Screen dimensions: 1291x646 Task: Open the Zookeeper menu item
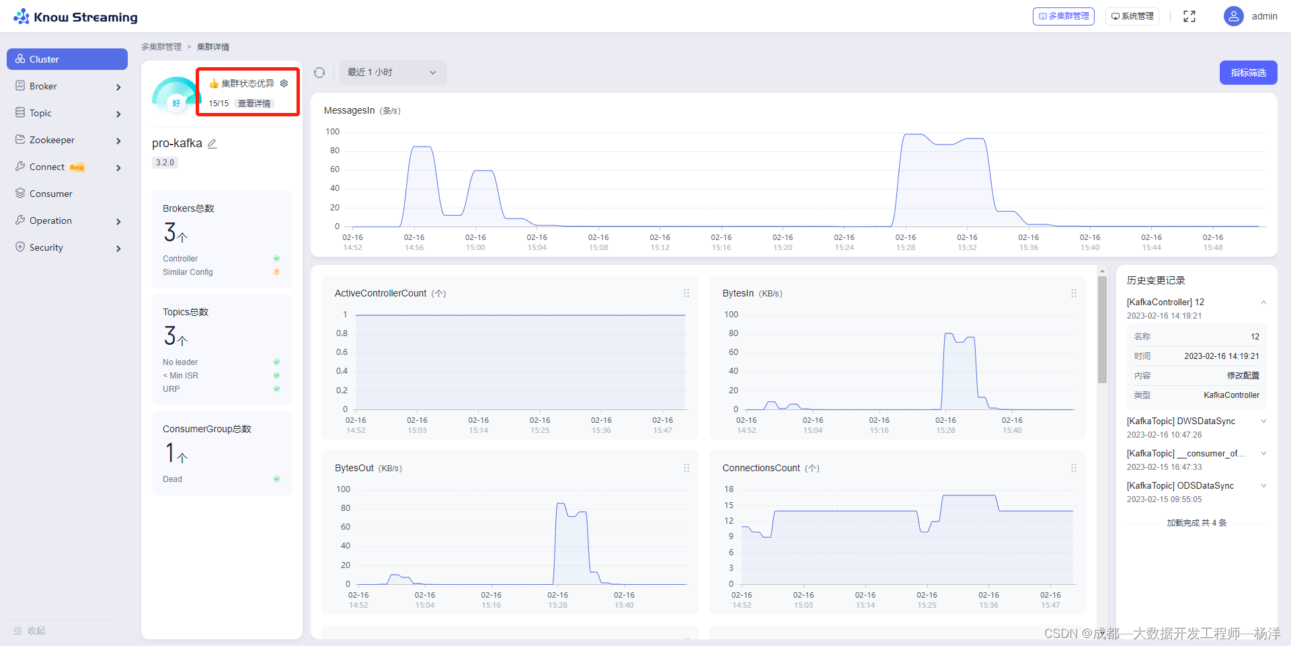(x=67, y=140)
